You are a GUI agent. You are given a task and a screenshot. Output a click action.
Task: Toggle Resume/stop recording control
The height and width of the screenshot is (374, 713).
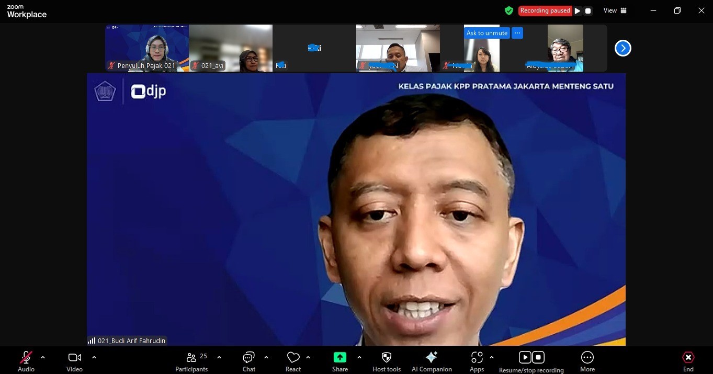click(x=531, y=358)
